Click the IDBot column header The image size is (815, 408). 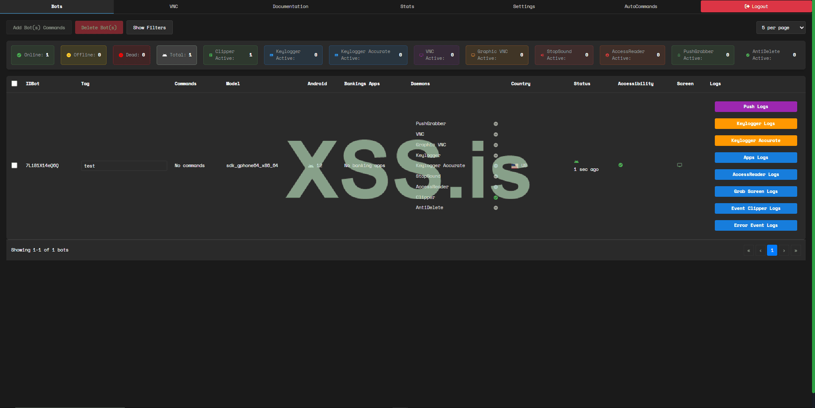[33, 84]
